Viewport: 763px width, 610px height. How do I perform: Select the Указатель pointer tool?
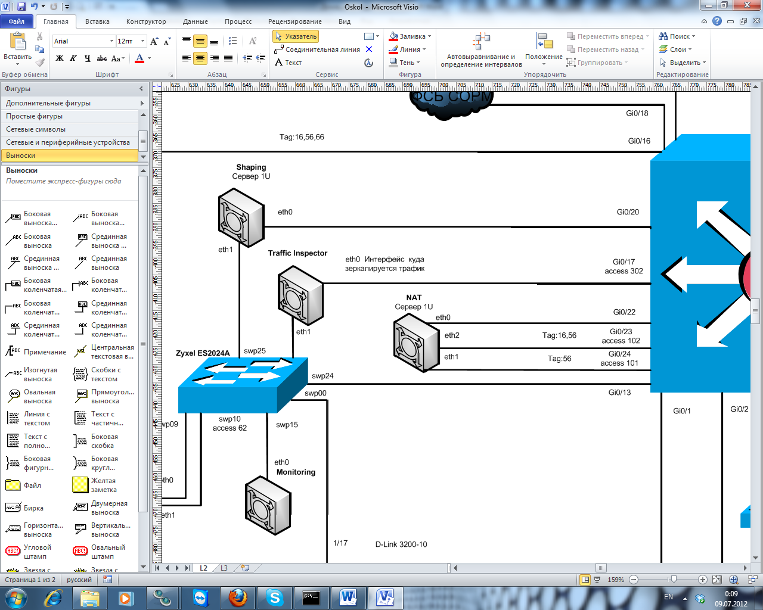tap(296, 36)
